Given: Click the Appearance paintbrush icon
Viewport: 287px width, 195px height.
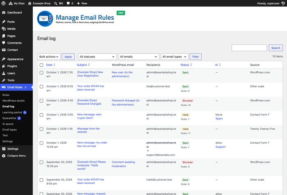Looking at the screenshot, I should click(4, 59).
